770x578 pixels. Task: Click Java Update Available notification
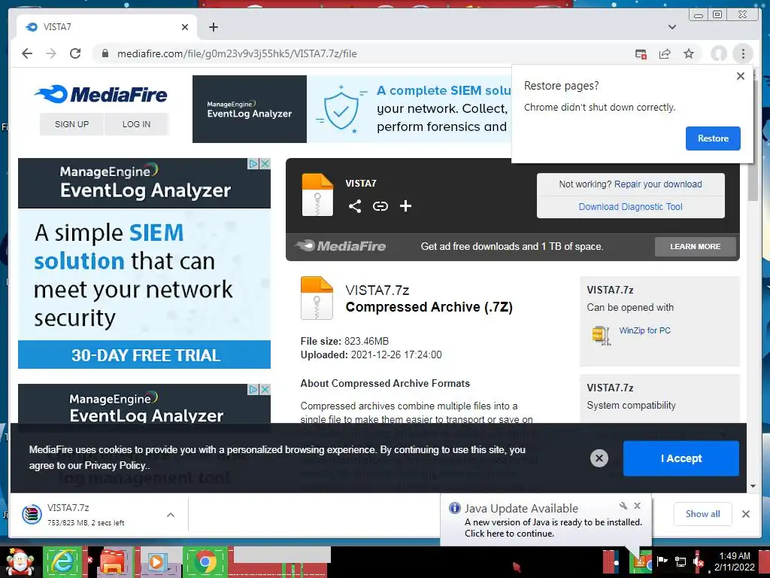point(545,521)
